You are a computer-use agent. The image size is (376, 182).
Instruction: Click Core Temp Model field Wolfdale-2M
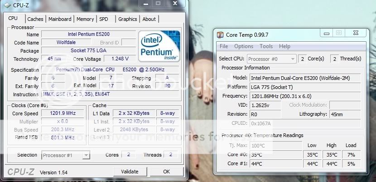[305, 78]
